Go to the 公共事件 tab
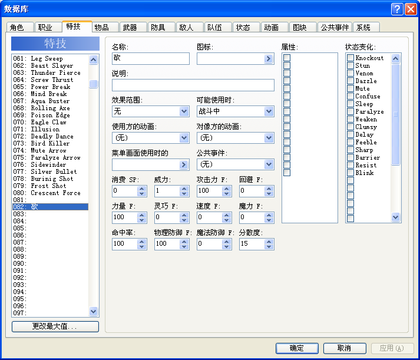The width and height of the screenshot is (420, 360). click(x=335, y=28)
